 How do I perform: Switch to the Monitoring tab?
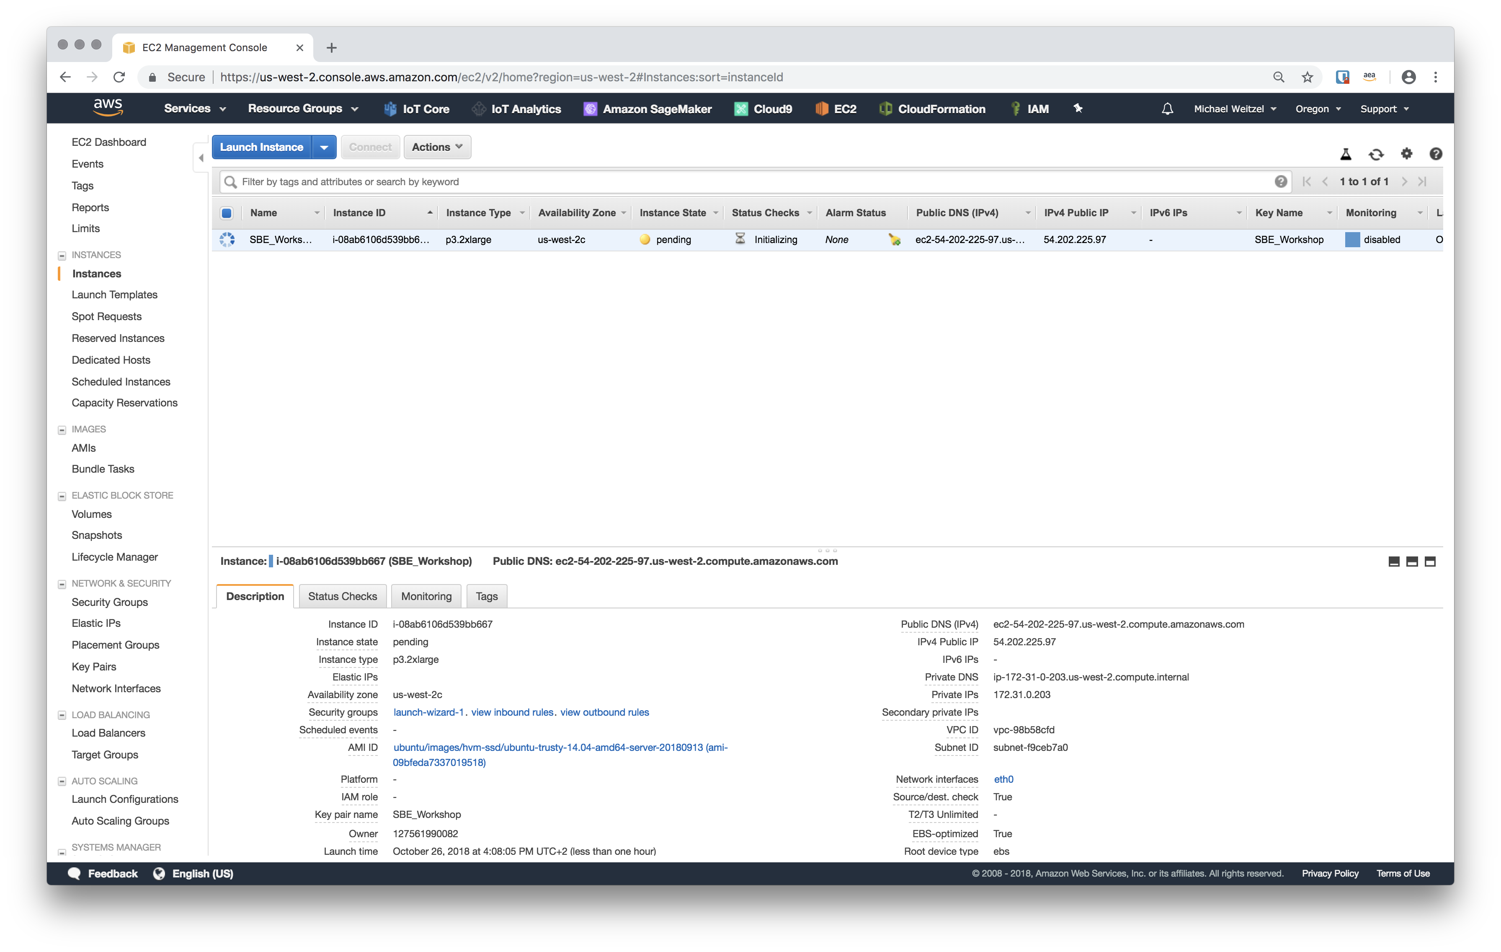click(426, 596)
